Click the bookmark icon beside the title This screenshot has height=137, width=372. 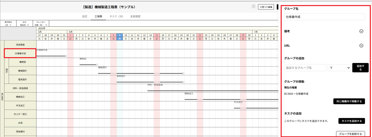click(x=254, y=7)
